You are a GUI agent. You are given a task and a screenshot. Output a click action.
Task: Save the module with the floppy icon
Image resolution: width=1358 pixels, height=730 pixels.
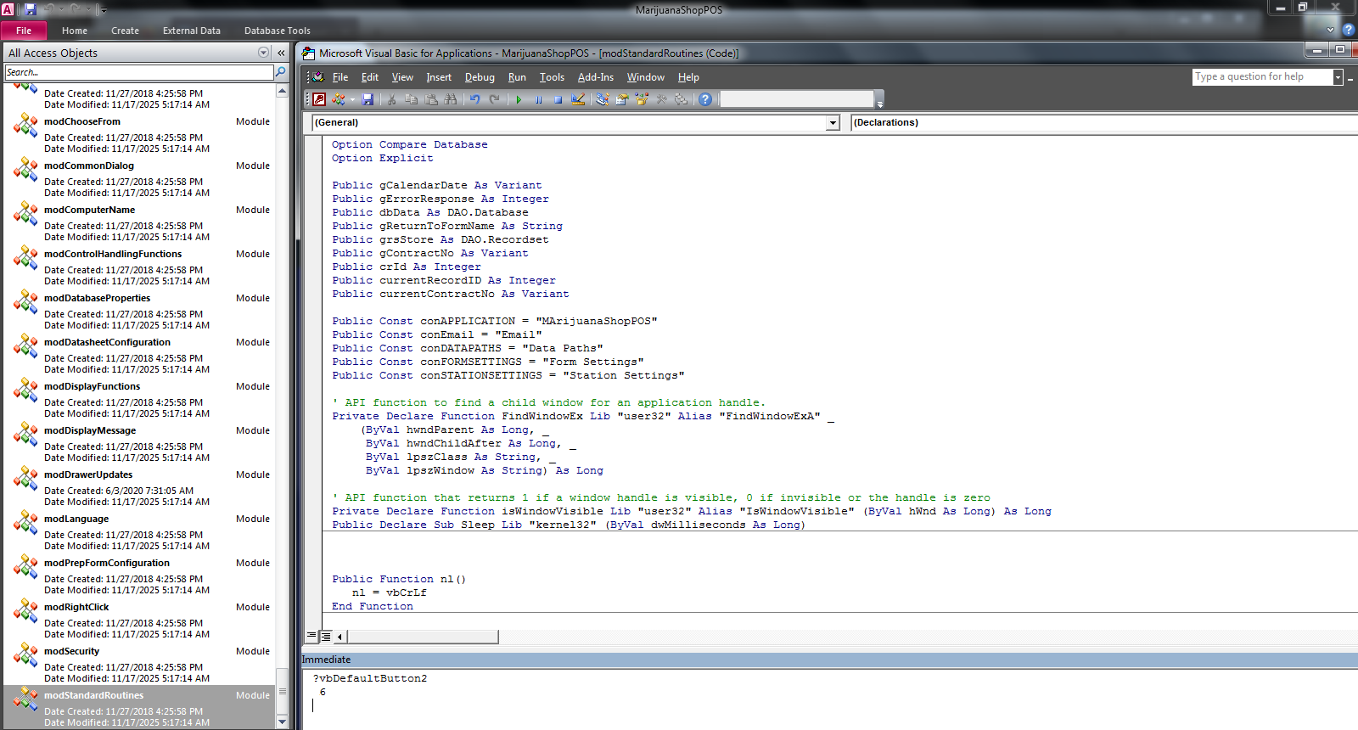coord(368,99)
